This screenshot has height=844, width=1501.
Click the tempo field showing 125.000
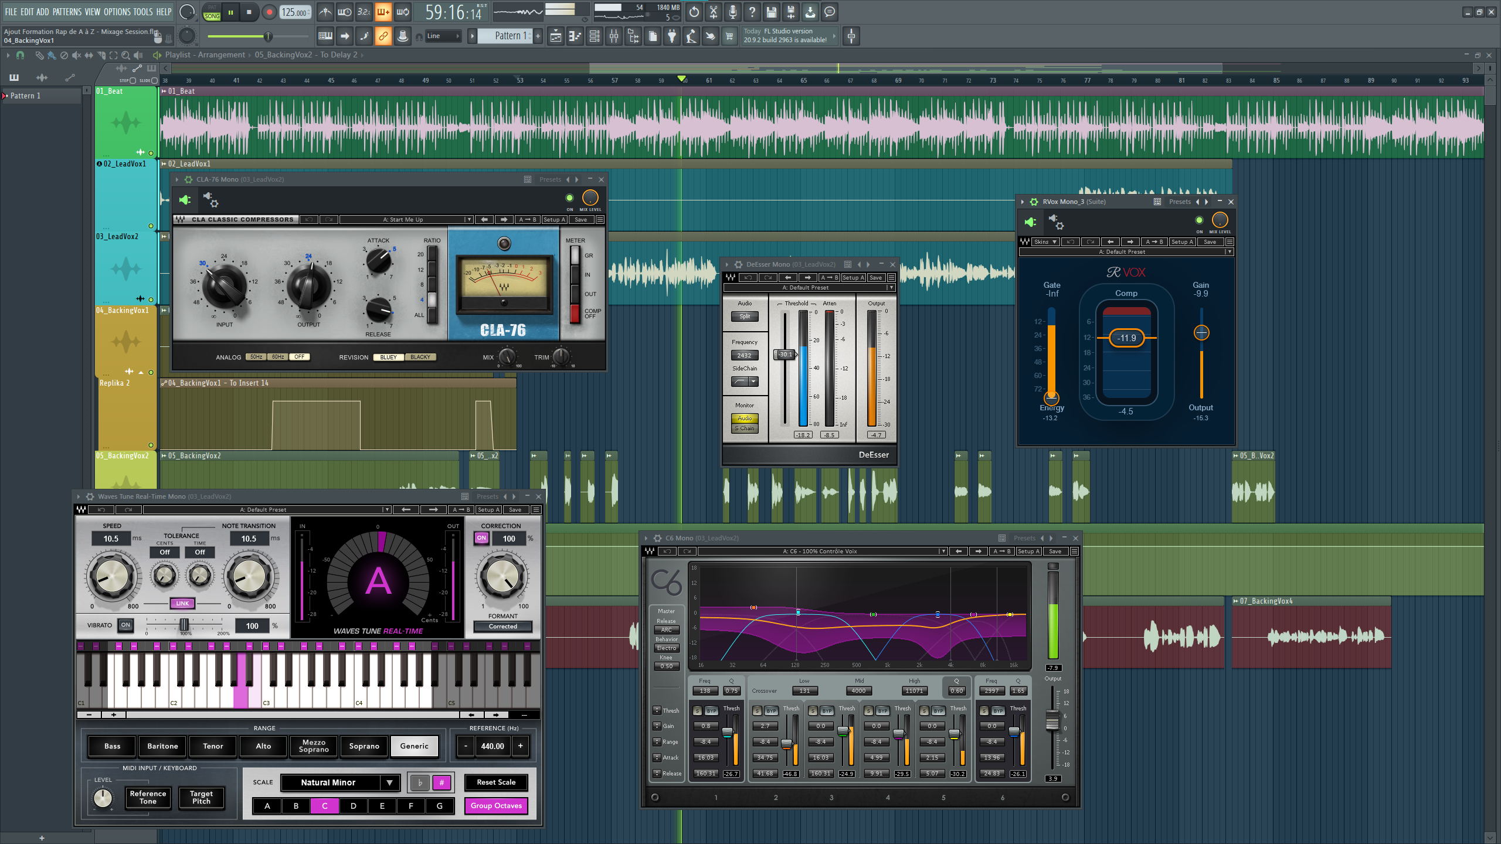[295, 12]
